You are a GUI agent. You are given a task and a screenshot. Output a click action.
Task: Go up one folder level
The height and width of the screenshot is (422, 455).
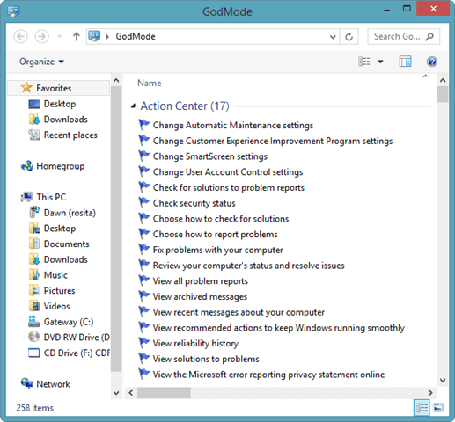click(x=77, y=37)
